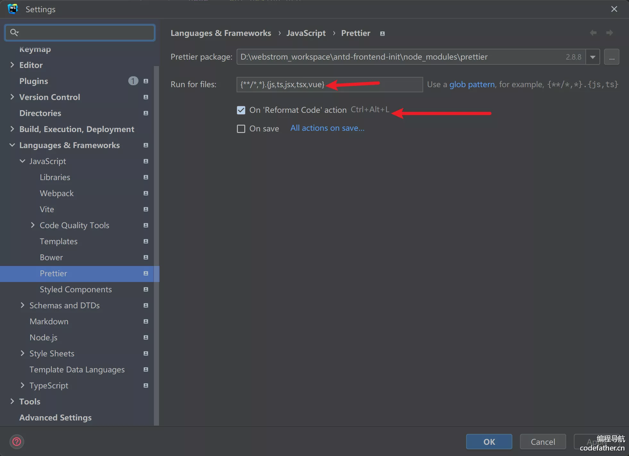
Task: Collapse the JavaScript tree node
Action: (22, 161)
